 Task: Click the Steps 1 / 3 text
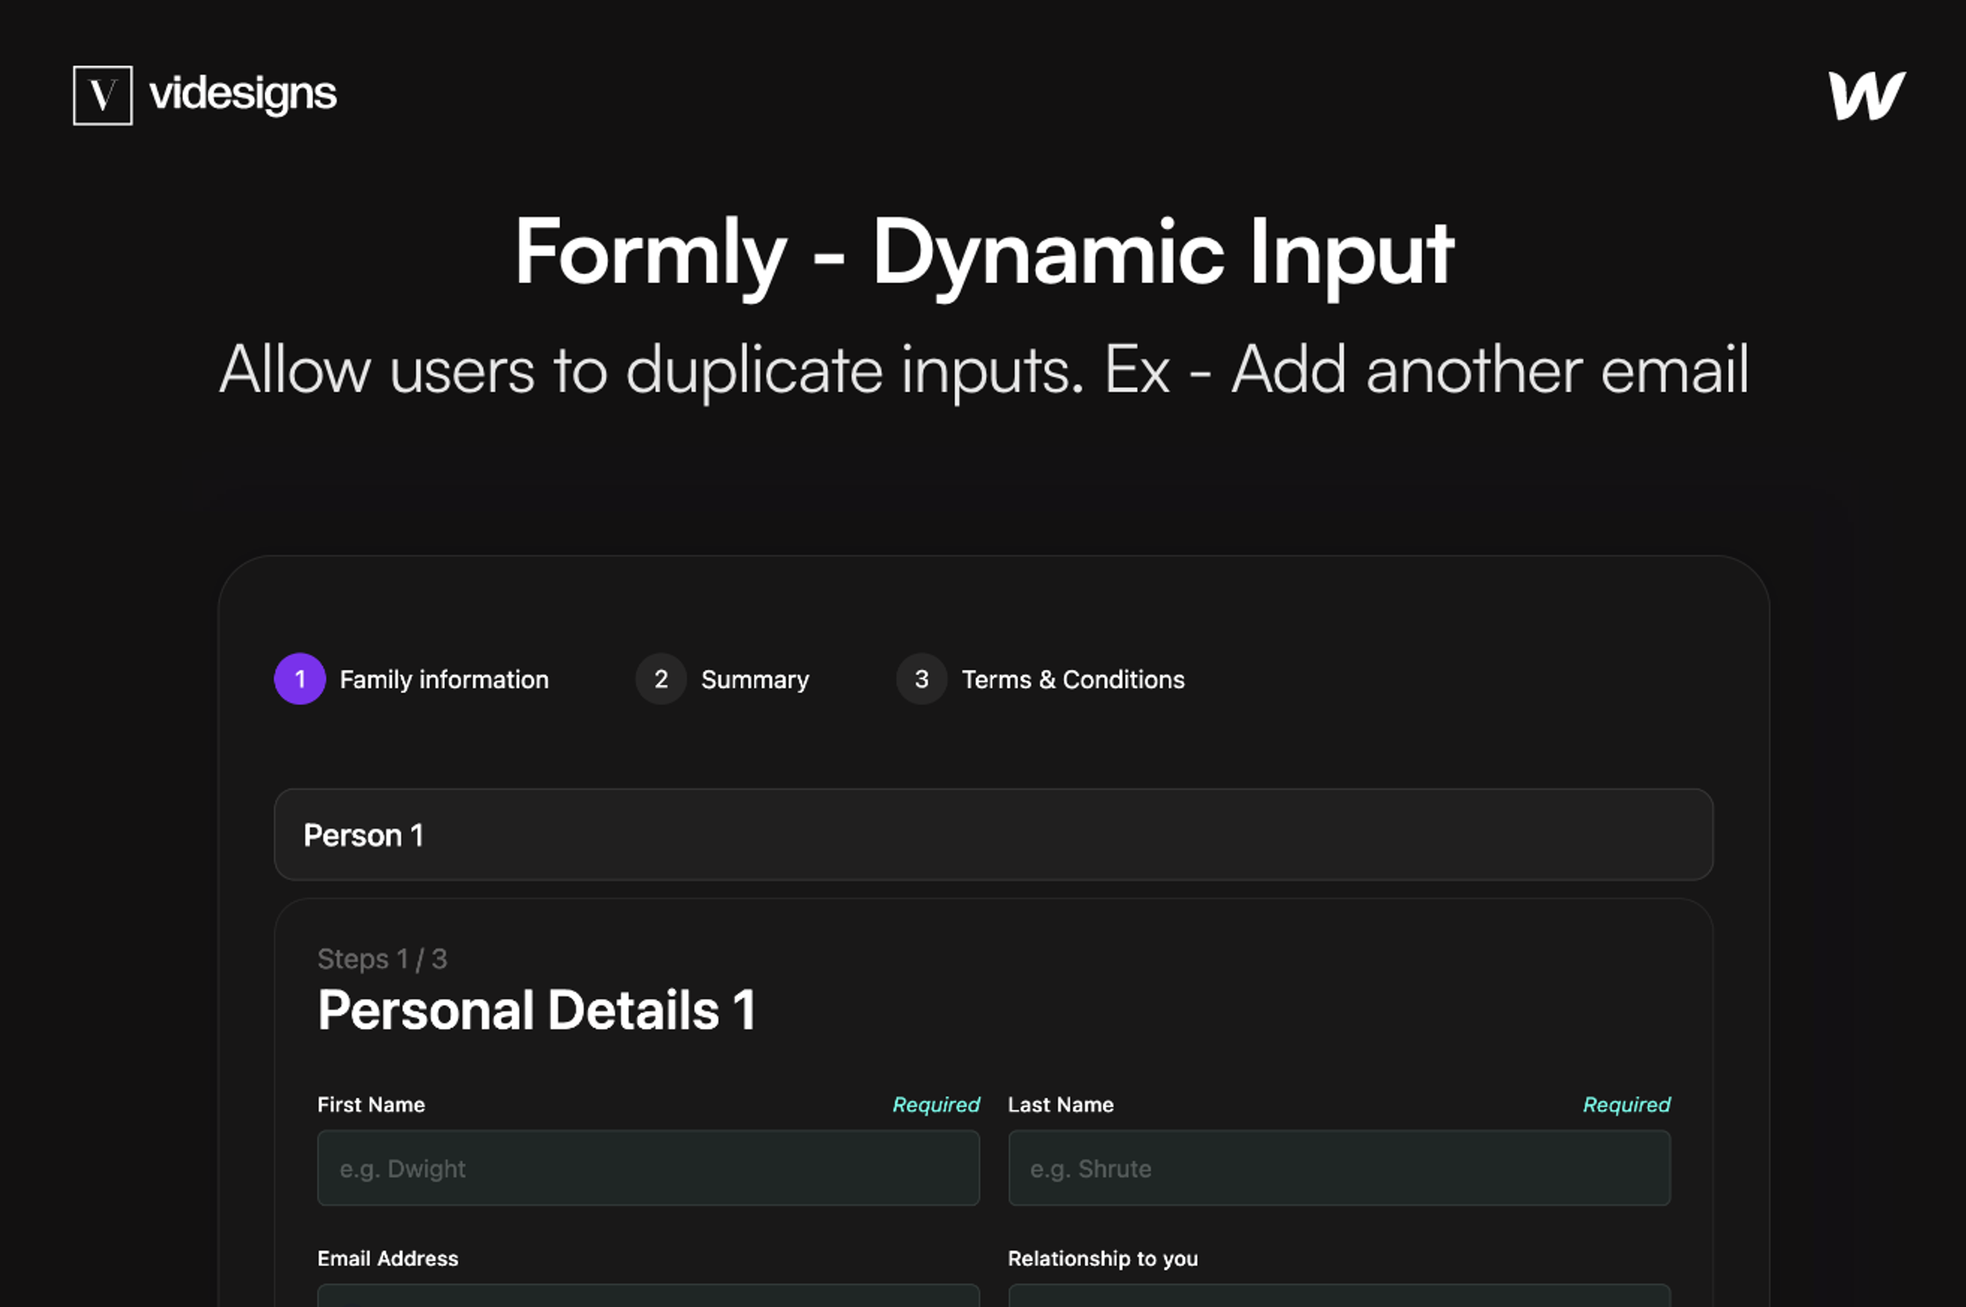point(383,959)
